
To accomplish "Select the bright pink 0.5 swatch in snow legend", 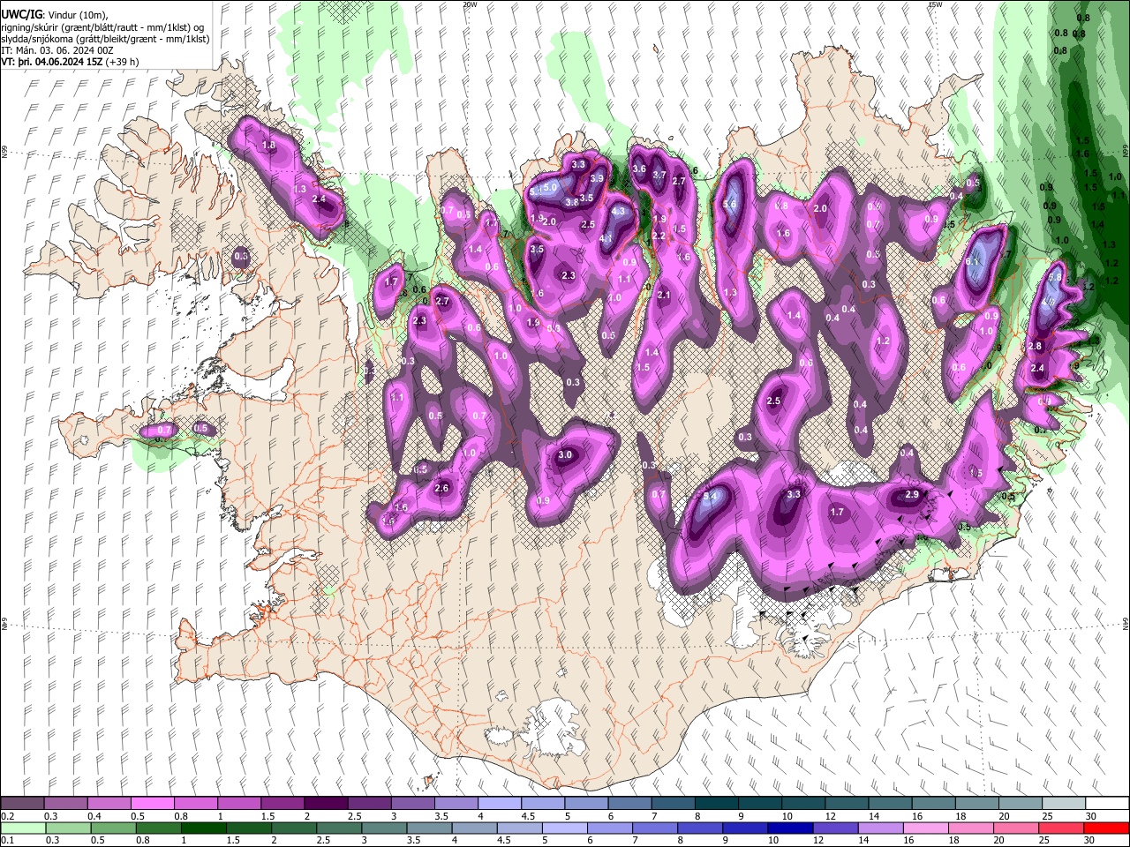I will coord(153,804).
